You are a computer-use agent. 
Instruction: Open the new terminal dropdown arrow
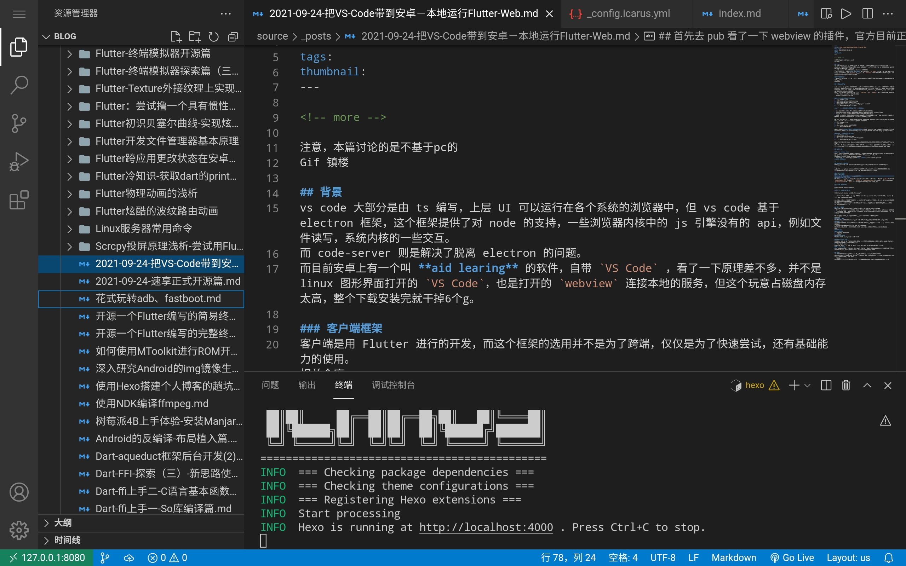pos(808,385)
